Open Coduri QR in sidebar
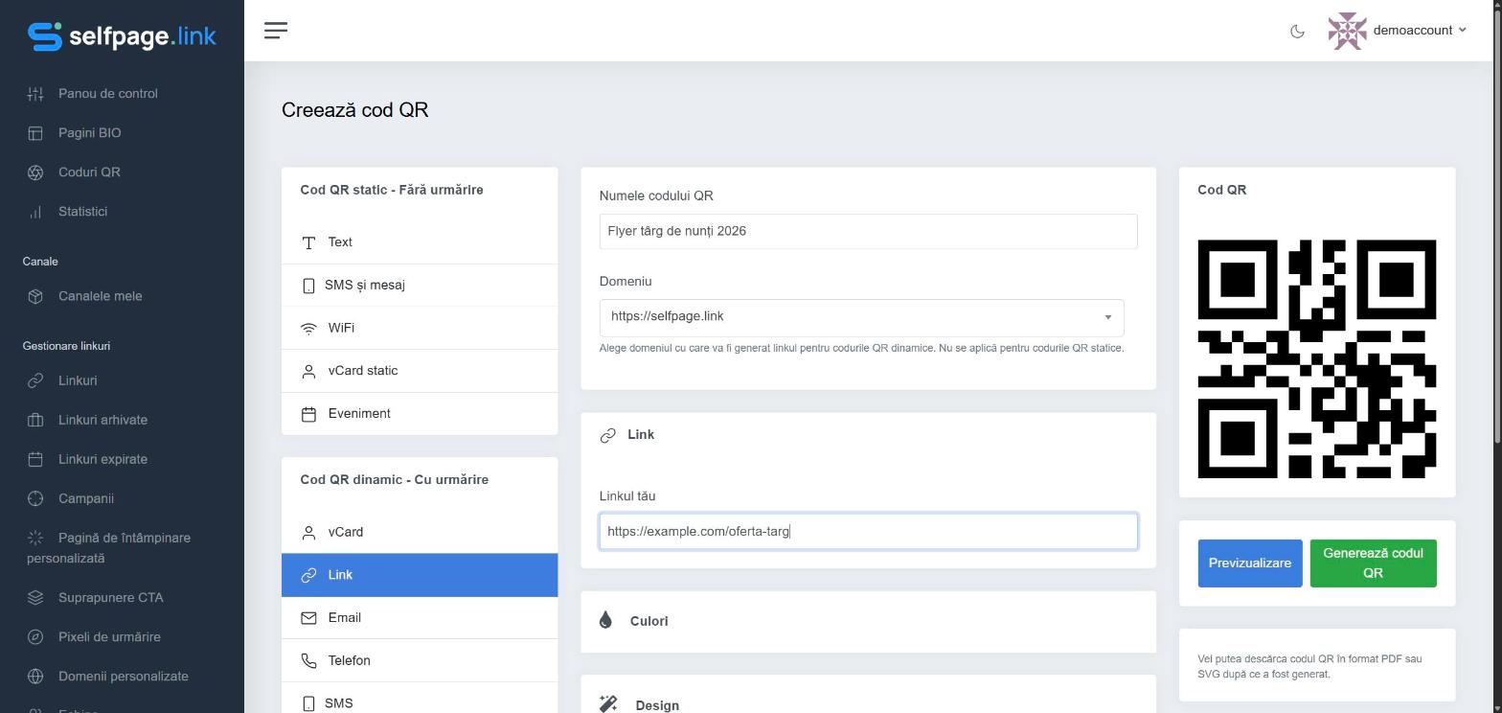 [x=89, y=172]
